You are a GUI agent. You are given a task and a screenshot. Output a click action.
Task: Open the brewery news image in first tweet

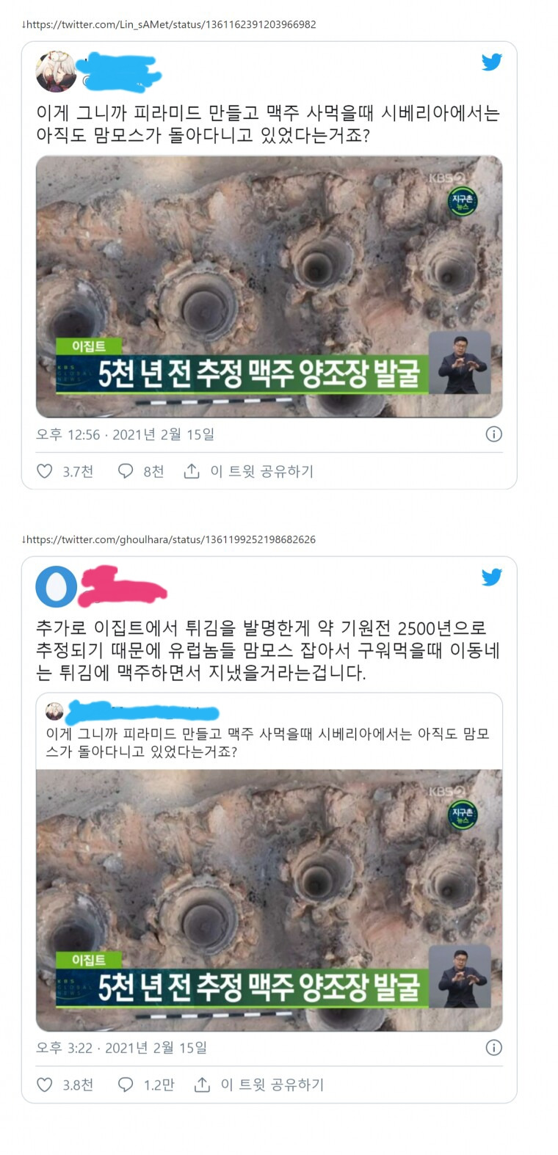(269, 286)
